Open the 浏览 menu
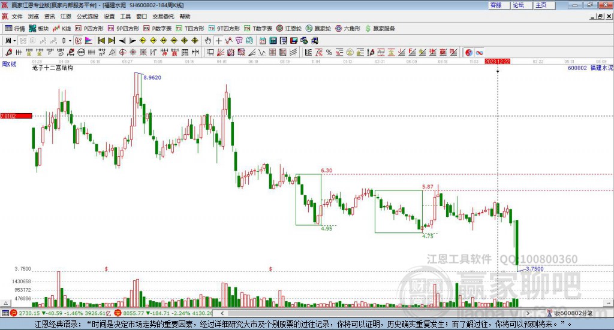The image size is (614, 330). coord(34,16)
